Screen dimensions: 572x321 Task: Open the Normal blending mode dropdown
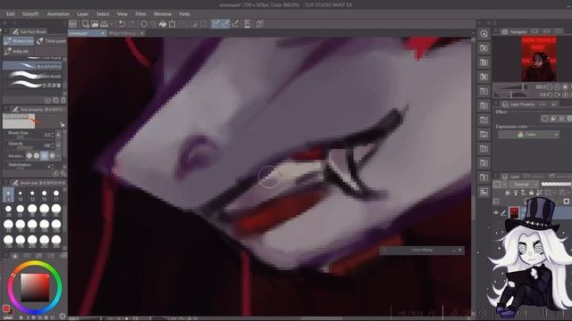click(x=524, y=185)
